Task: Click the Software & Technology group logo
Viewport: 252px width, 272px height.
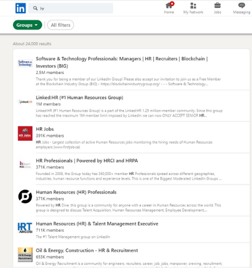Action: click(25, 63)
